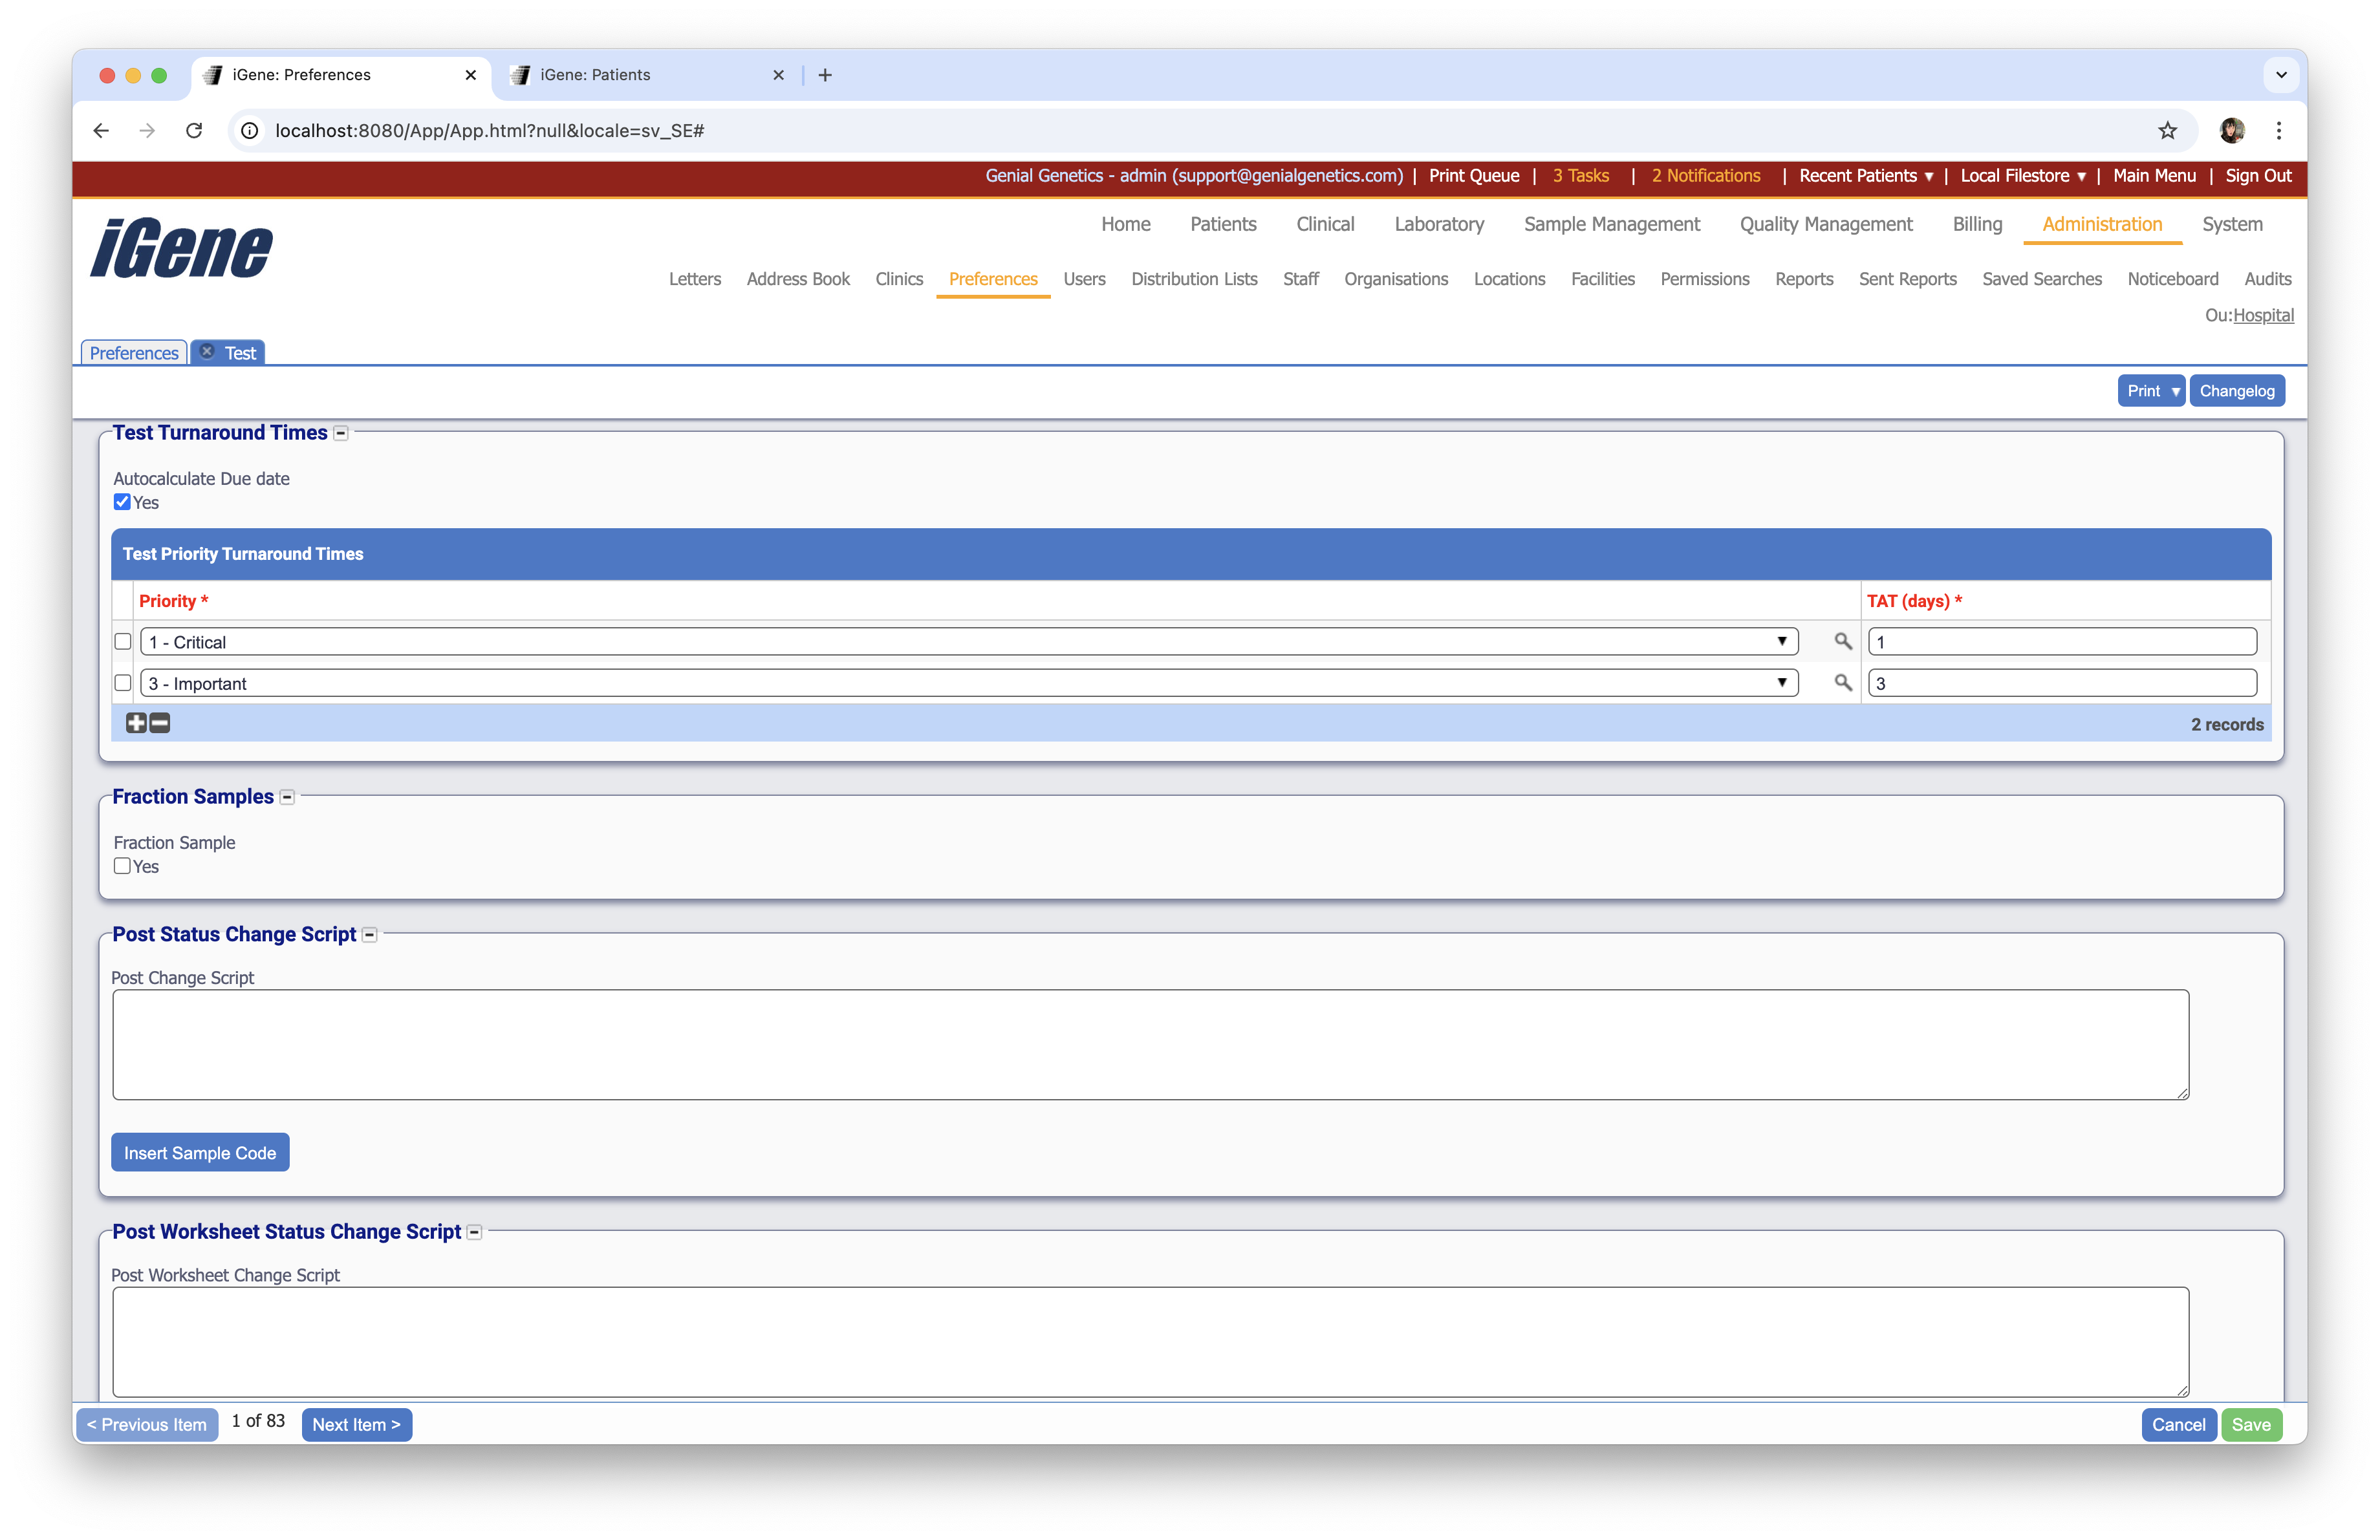Click the remove row minus icon
The width and height of the screenshot is (2380, 1540).
[160, 723]
